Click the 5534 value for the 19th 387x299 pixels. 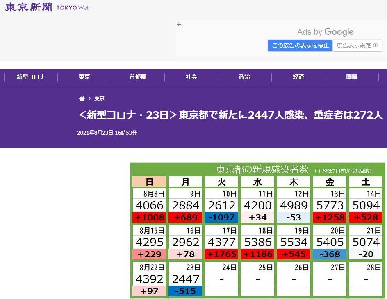click(x=294, y=242)
